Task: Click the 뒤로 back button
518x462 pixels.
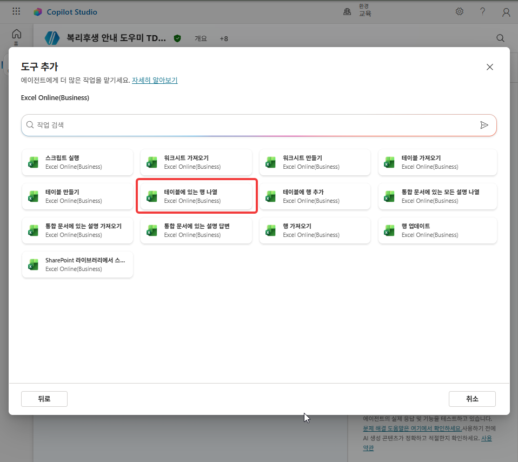Action: (x=44, y=399)
